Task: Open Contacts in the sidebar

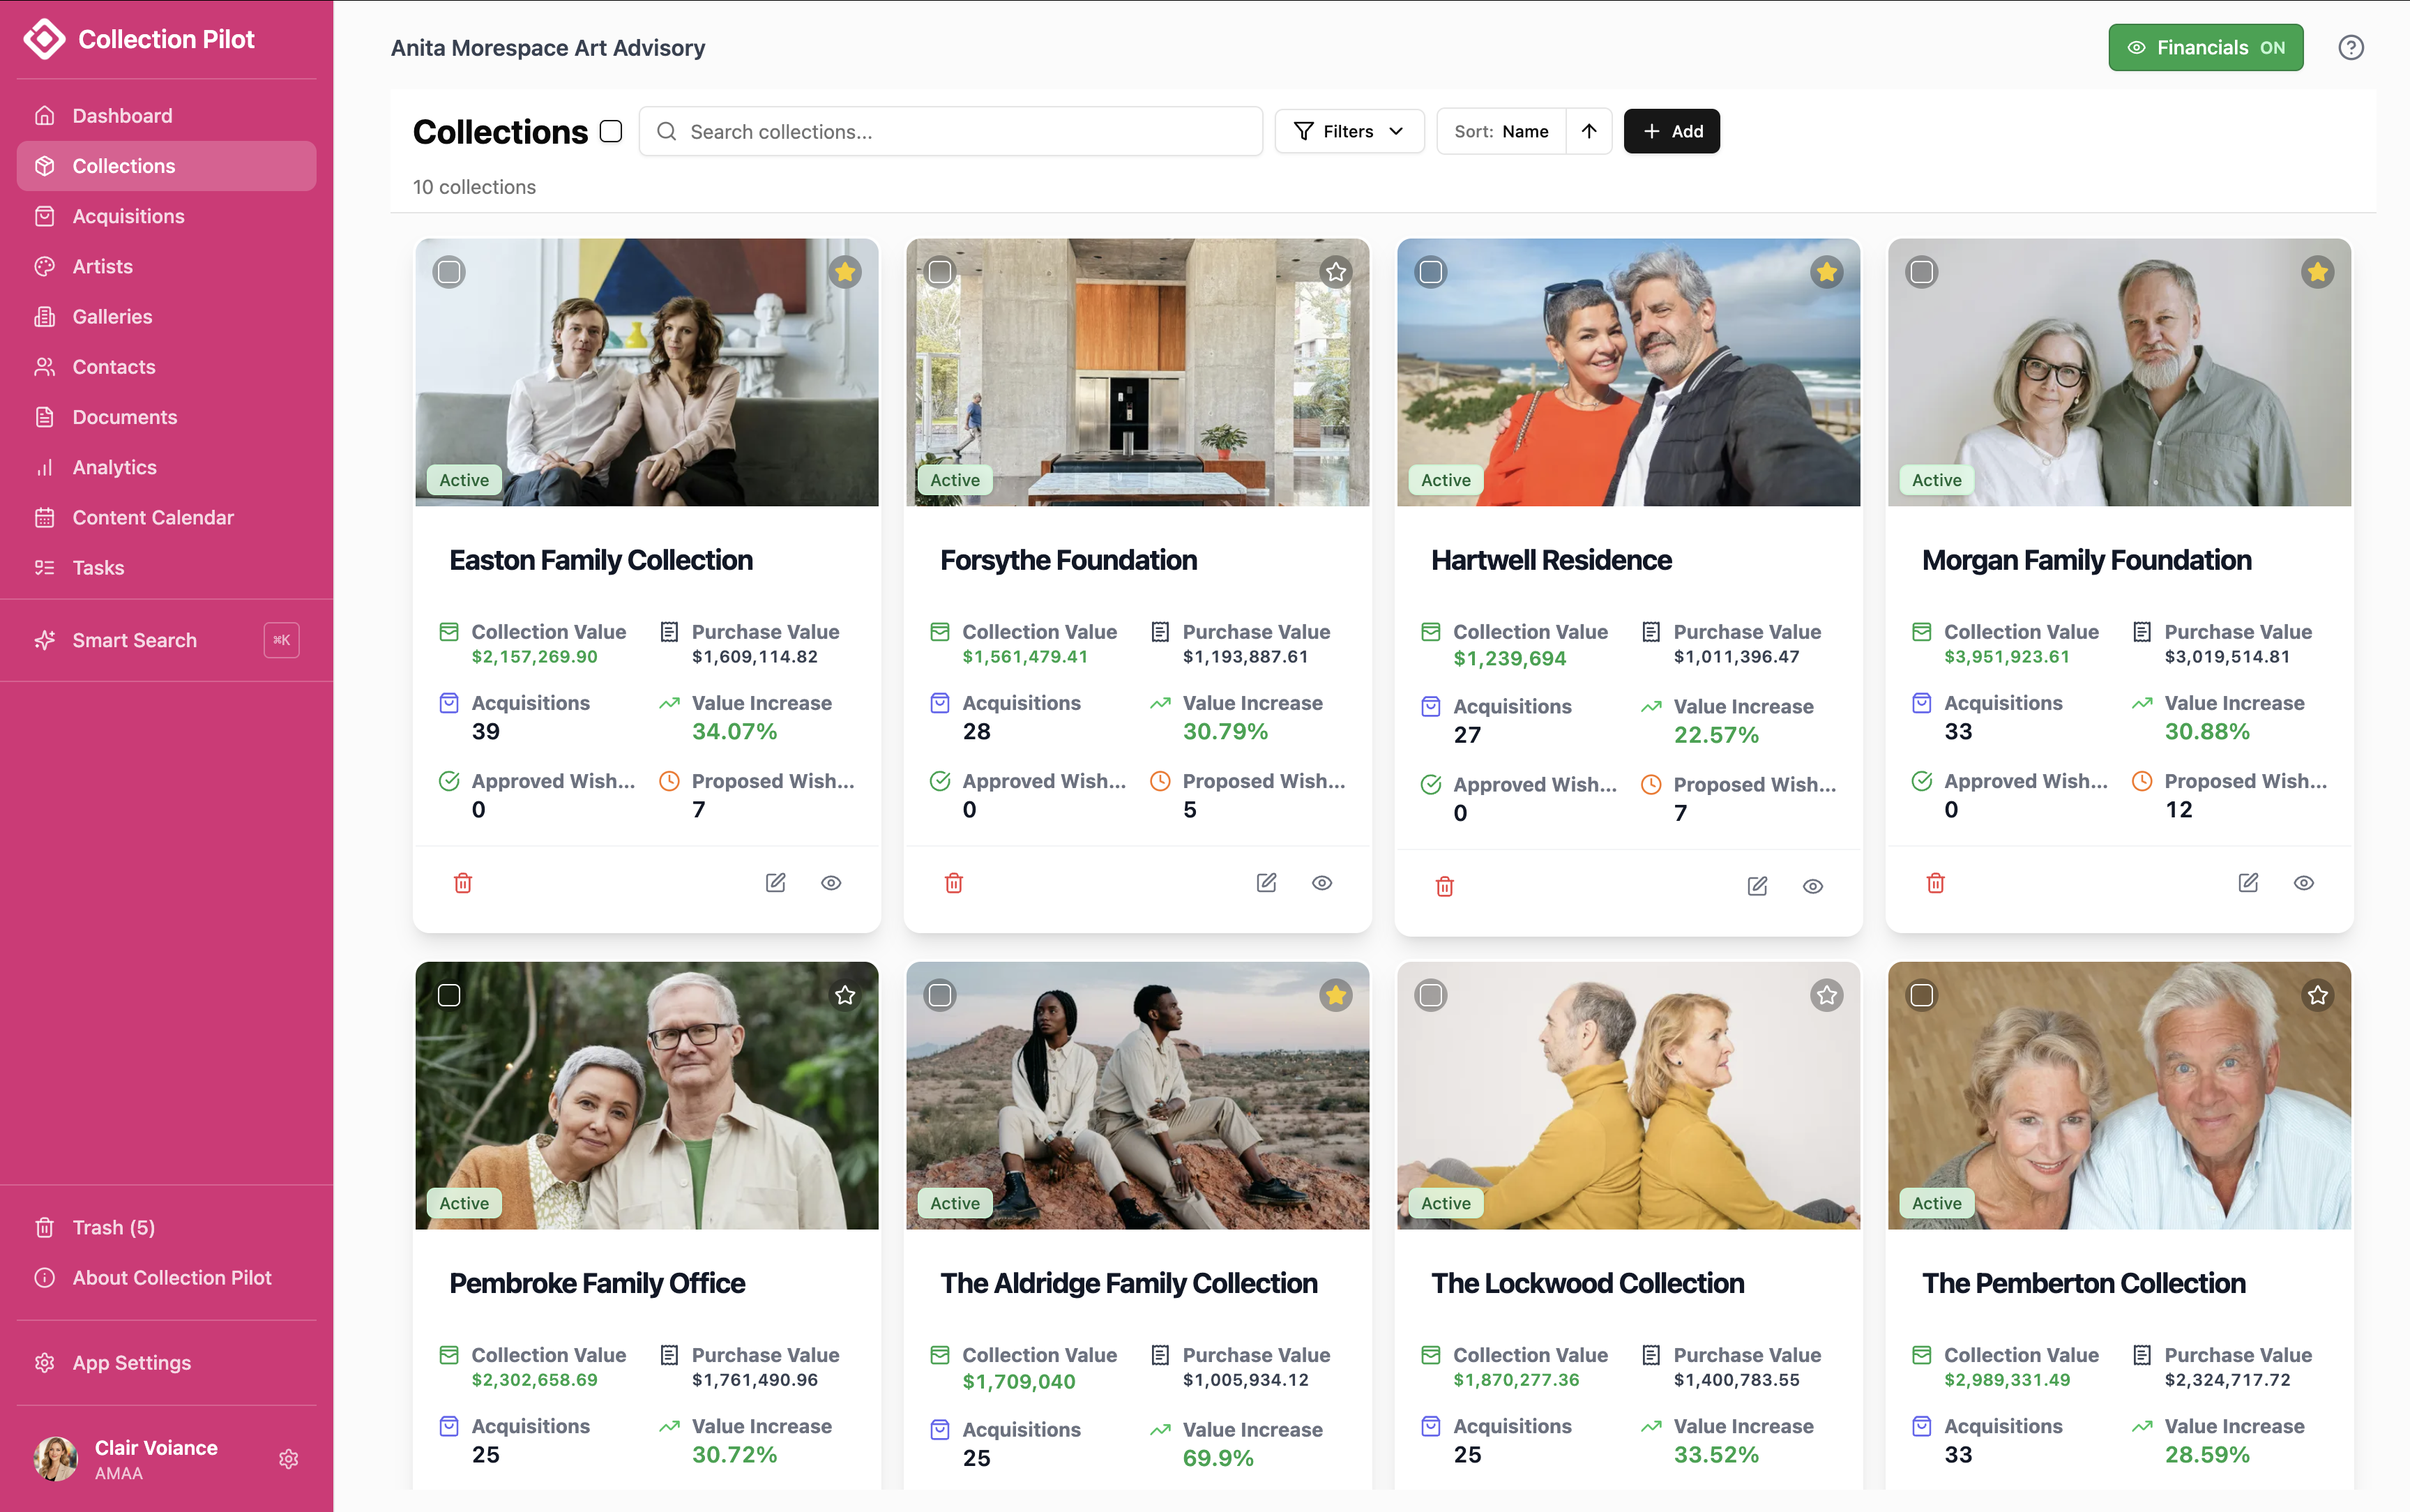Action: [166, 367]
